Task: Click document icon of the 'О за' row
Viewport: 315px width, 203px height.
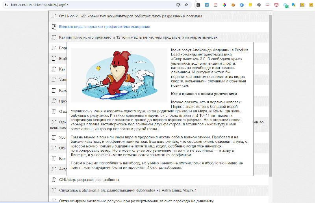Action: click(54, 112)
